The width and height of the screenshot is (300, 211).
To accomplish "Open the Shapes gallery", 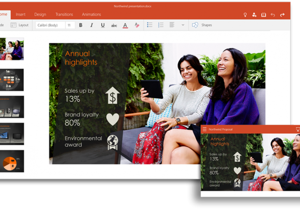I will 202,25.
